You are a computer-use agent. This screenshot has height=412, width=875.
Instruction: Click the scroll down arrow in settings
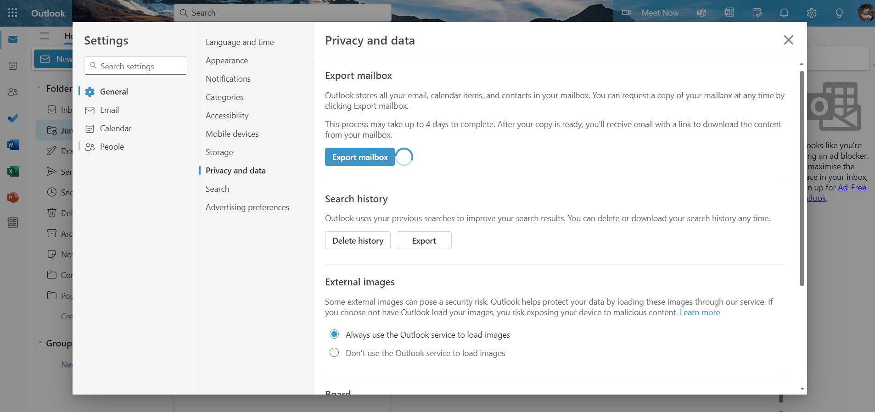802,389
